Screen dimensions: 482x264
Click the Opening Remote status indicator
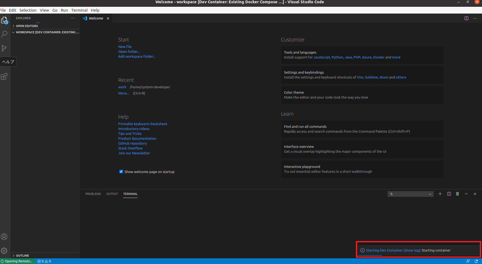tap(17, 261)
